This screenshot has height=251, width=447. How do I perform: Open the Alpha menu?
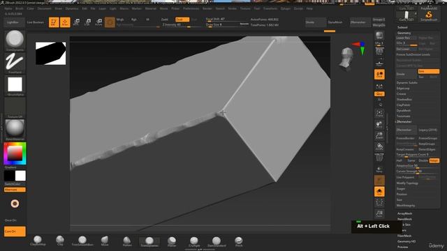tap(8, 8)
